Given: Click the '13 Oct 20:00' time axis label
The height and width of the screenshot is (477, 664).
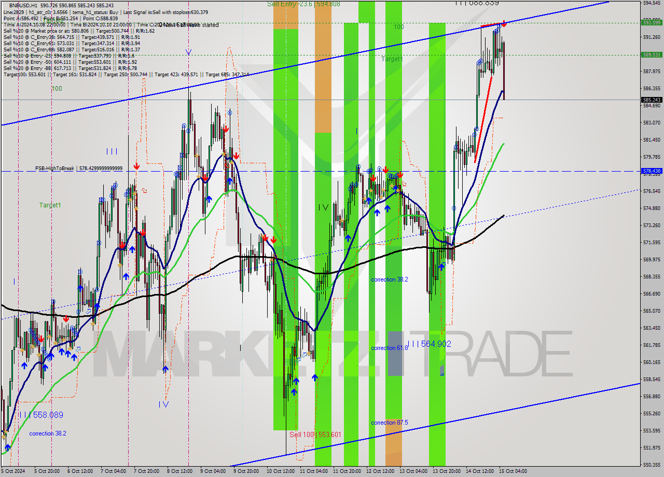Looking at the screenshot, I should tap(446, 471).
